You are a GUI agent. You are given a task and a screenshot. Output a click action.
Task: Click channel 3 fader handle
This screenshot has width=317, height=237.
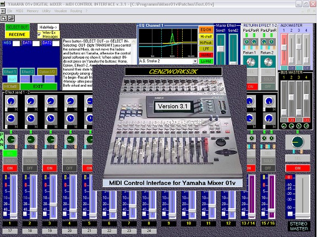click(53, 205)
